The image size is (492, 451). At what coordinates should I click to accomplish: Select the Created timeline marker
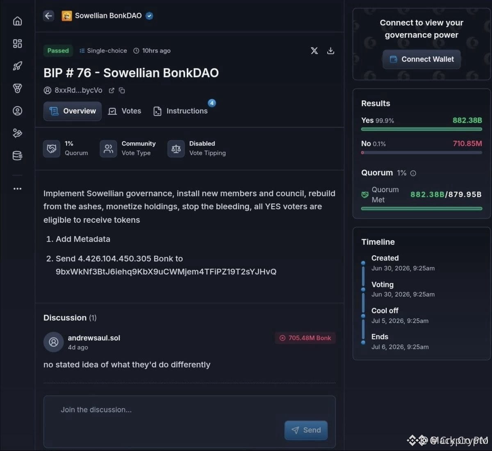(x=363, y=263)
